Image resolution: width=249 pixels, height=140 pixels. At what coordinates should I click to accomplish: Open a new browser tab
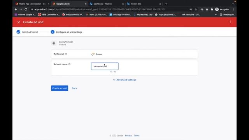point(166,4)
